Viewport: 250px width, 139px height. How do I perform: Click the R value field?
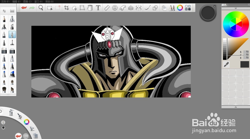246,52
